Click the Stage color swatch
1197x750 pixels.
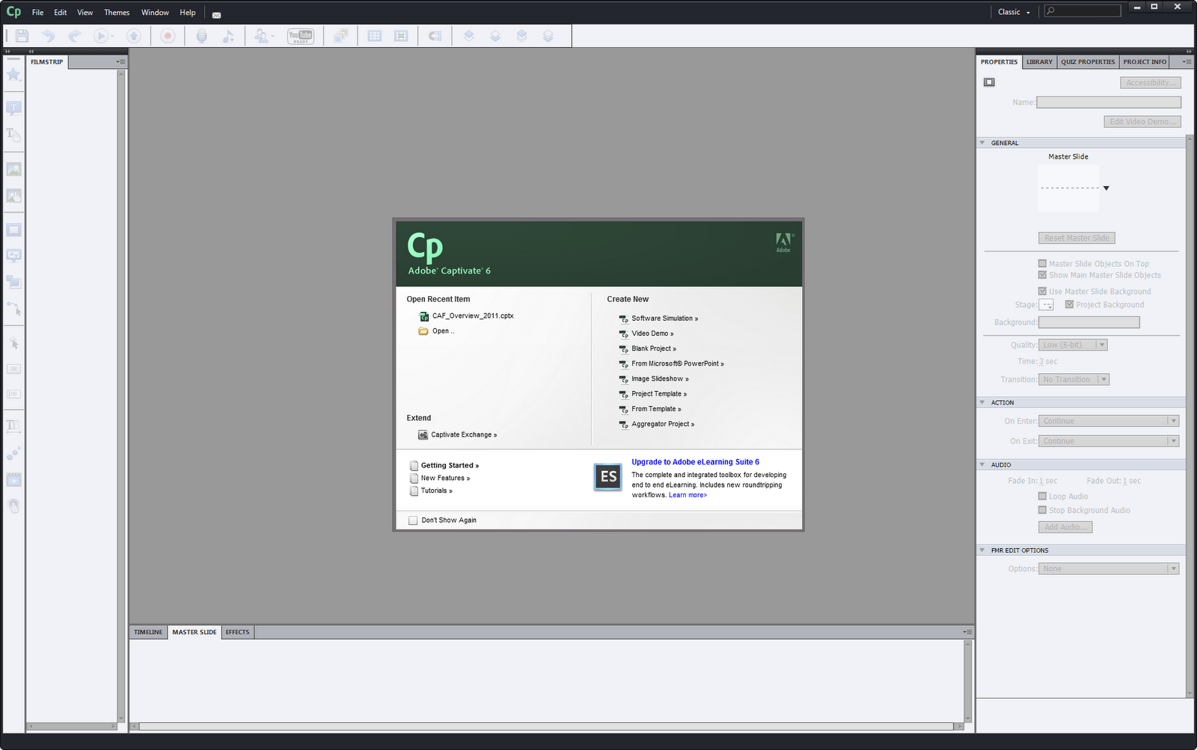pos(1046,304)
